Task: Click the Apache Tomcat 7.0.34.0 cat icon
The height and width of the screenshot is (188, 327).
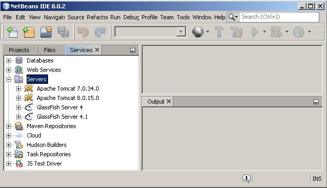Action: click(29, 89)
